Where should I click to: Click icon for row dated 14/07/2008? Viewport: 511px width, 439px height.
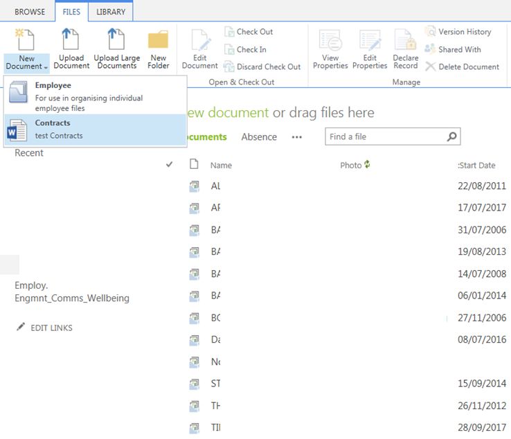point(195,274)
